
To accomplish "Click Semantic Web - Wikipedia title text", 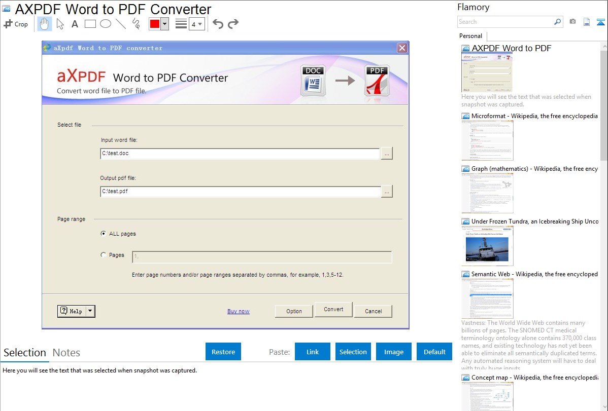I will [x=534, y=274].
